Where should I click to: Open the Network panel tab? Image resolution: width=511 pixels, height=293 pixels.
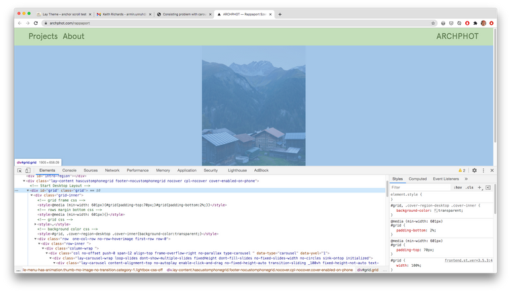[112, 170]
